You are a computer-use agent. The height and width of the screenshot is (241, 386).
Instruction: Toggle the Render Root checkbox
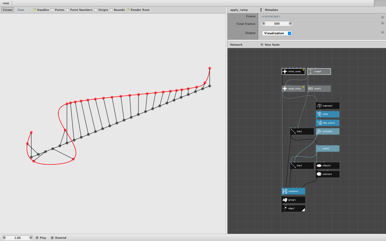[x=128, y=10]
